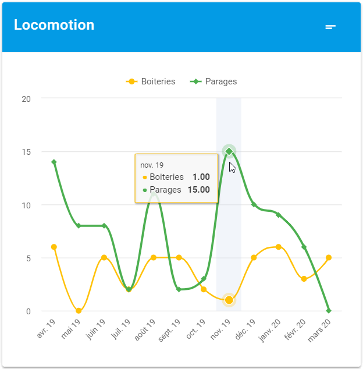Open the Locomotion card menu icon
The image size is (363, 369).
point(330,27)
